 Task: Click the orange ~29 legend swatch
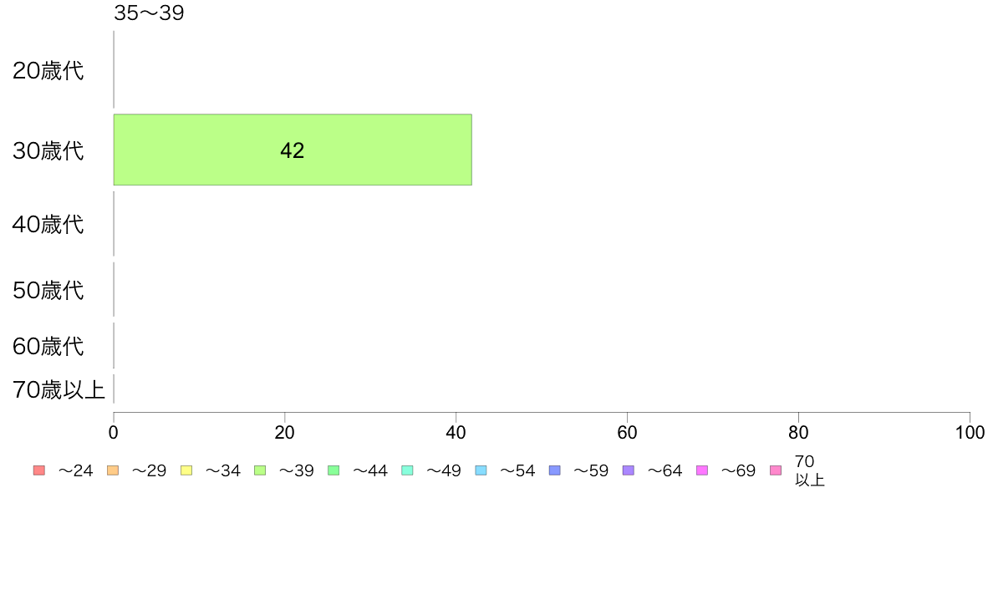(113, 470)
